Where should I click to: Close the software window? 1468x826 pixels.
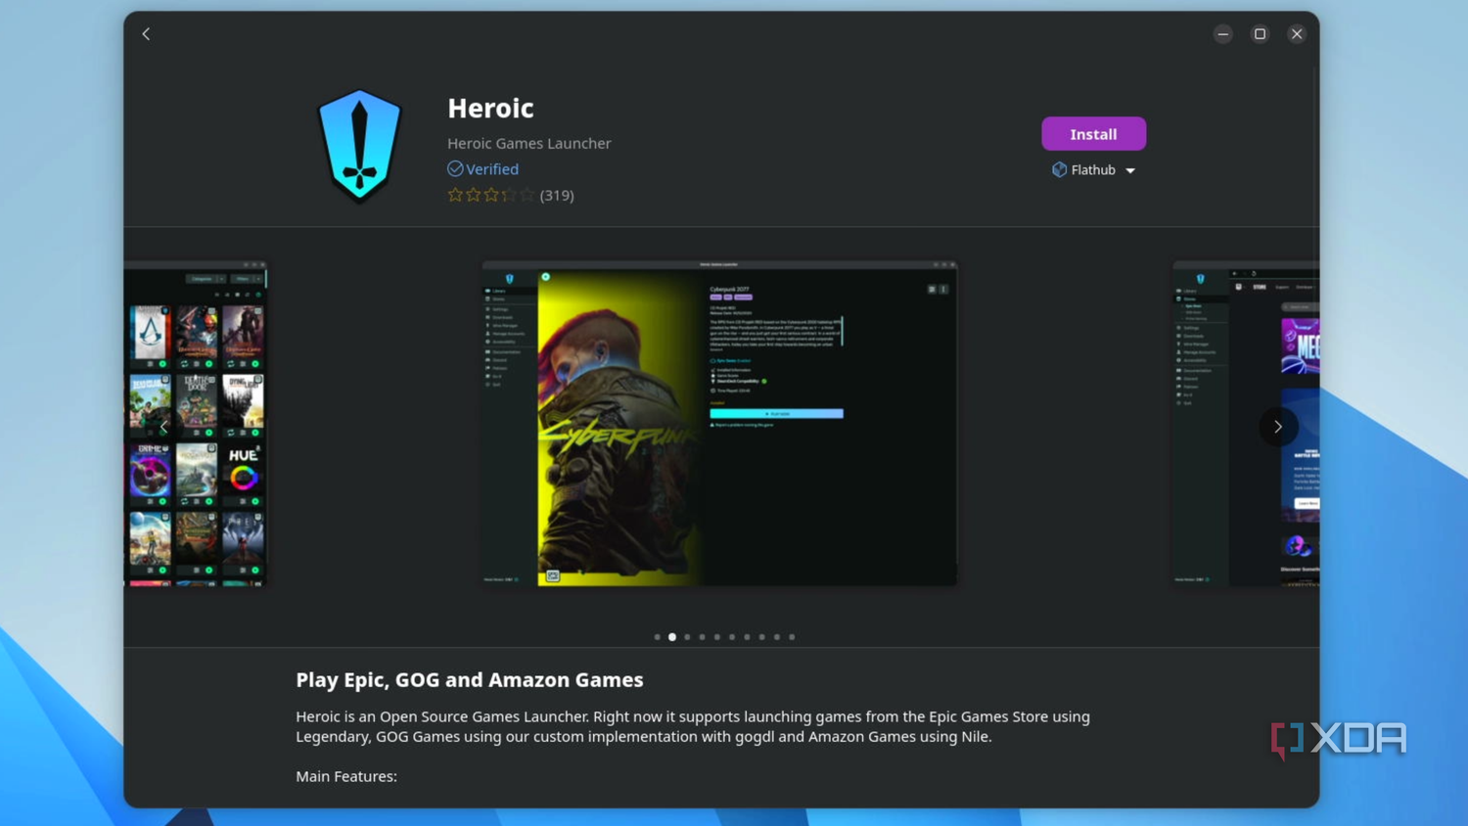pyautogui.click(x=1297, y=34)
